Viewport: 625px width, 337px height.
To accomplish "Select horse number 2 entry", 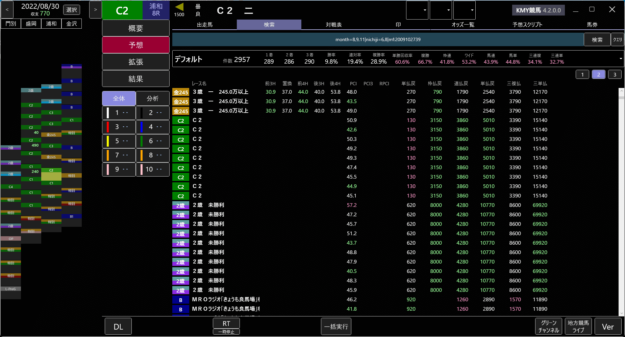I will pyautogui.click(x=153, y=113).
